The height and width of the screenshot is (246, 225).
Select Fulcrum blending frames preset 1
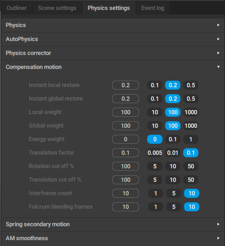156,207
